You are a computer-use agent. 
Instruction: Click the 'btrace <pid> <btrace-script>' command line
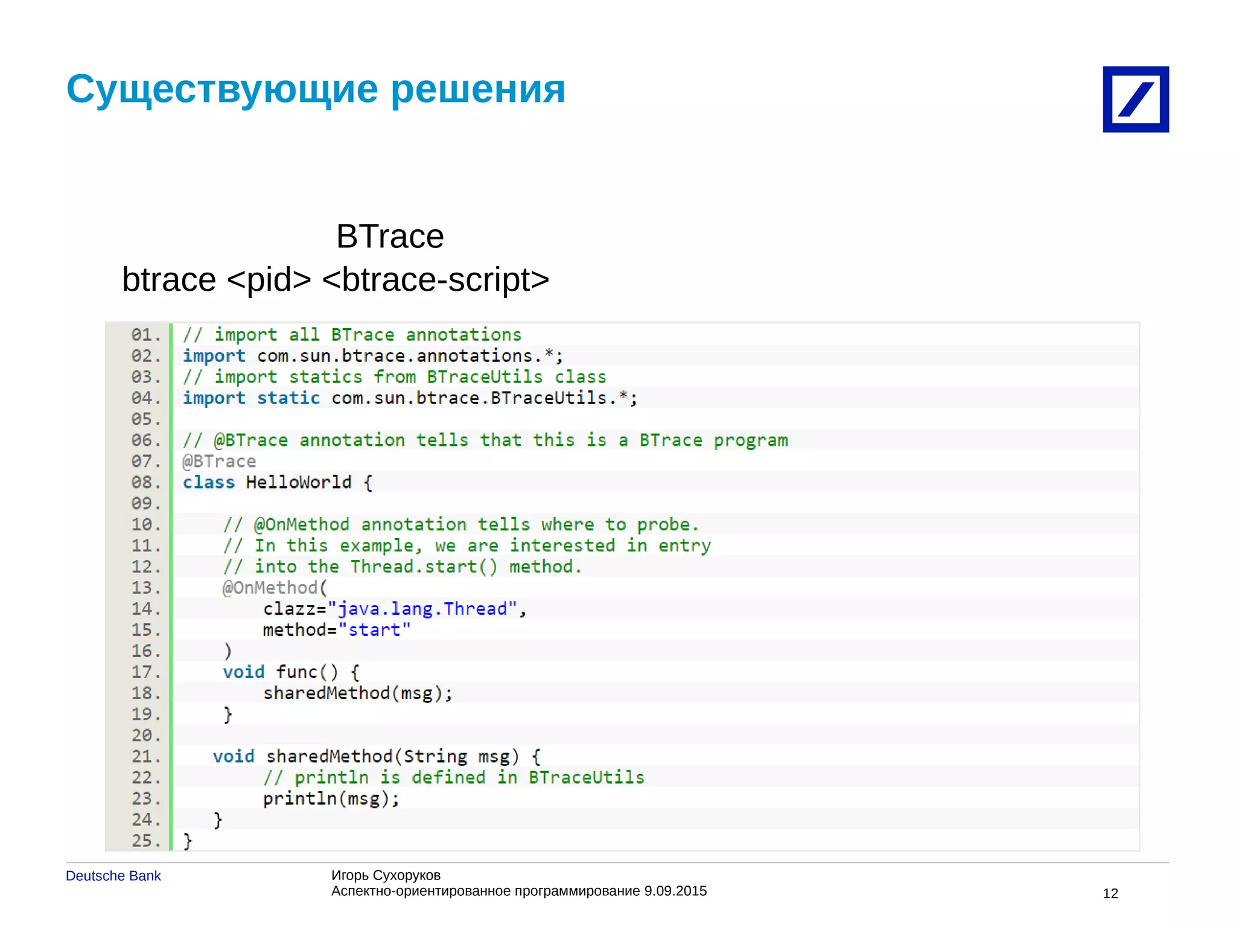click(336, 280)
